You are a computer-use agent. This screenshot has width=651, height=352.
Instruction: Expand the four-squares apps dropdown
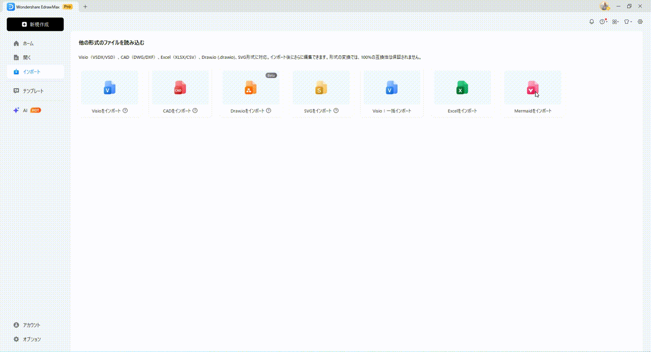tap(615, 22)
